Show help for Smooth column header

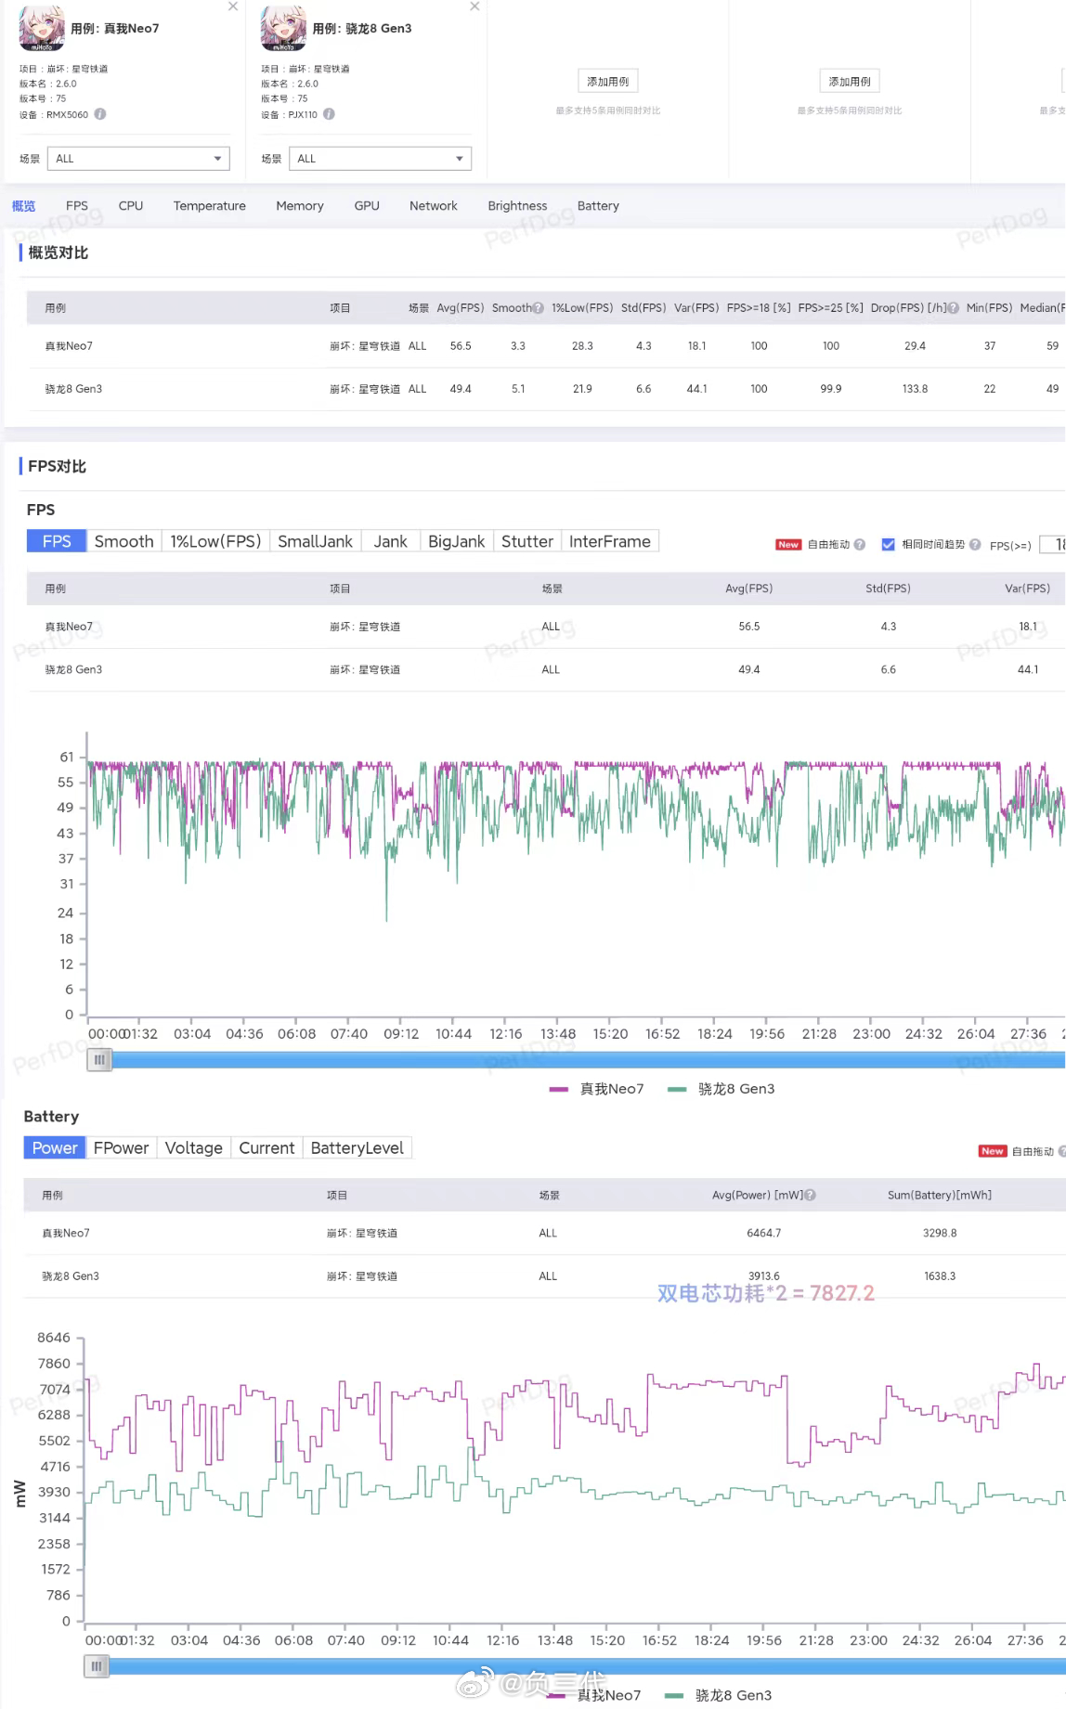click(x=539, y=308)
